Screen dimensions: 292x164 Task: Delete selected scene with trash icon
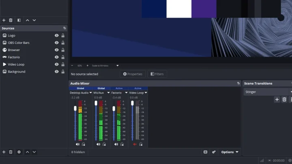(x=11, y=20)
